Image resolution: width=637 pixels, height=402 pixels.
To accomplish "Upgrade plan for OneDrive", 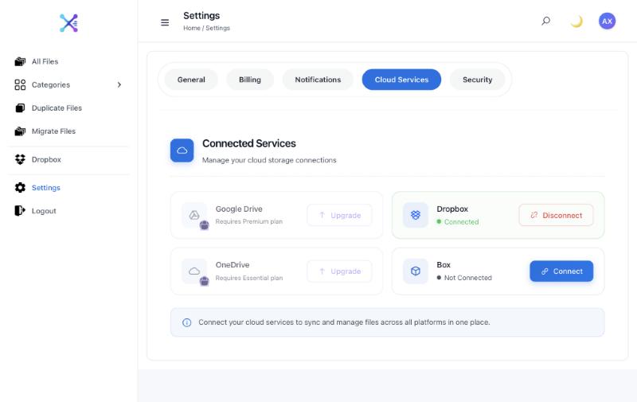I will coord(340,271).
